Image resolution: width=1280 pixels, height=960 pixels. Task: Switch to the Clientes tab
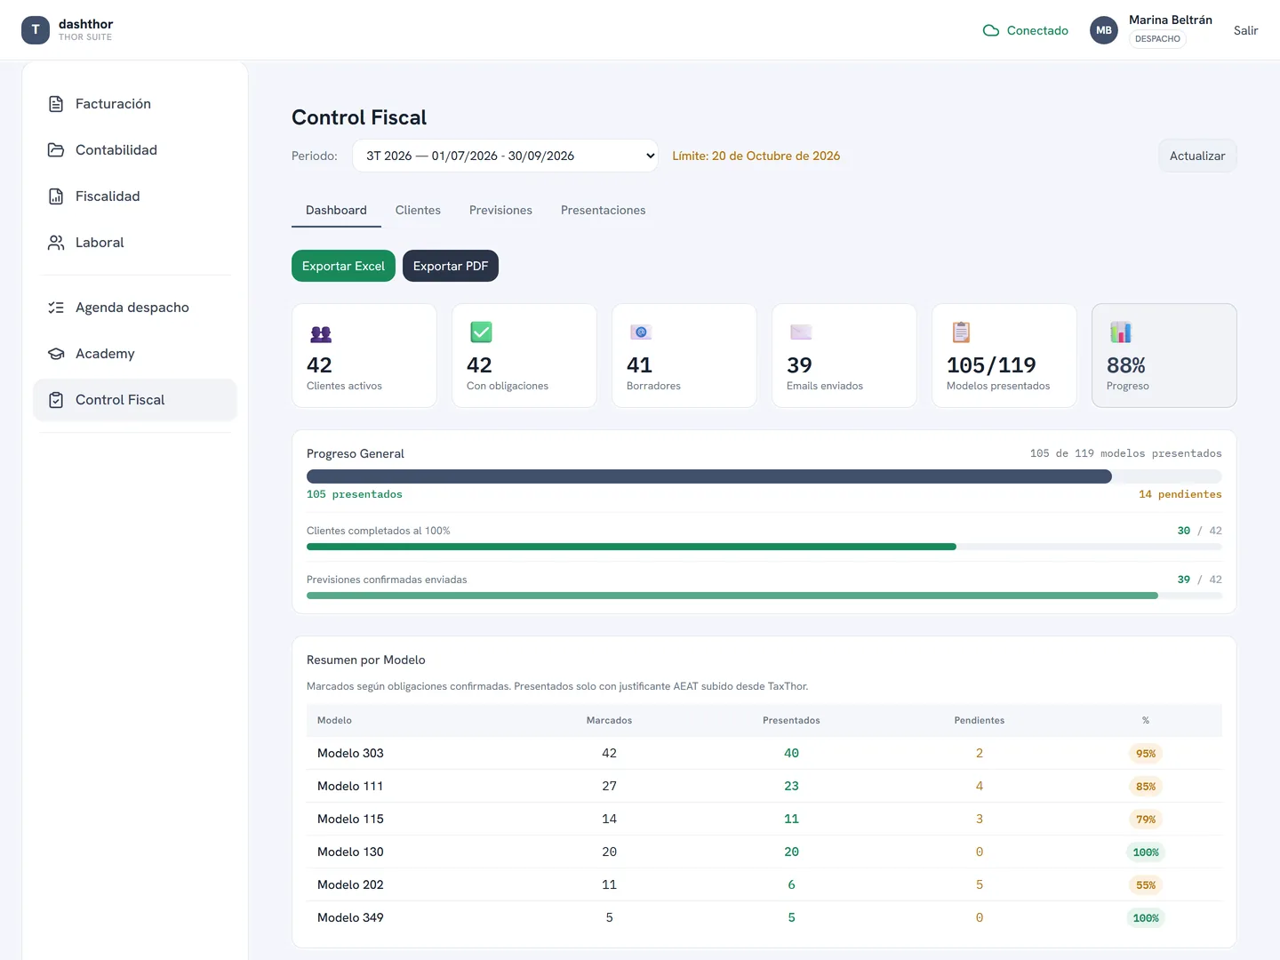[x=418, y=211]
